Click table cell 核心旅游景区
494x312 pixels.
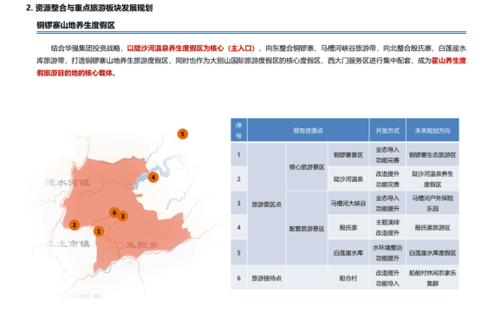307,166
